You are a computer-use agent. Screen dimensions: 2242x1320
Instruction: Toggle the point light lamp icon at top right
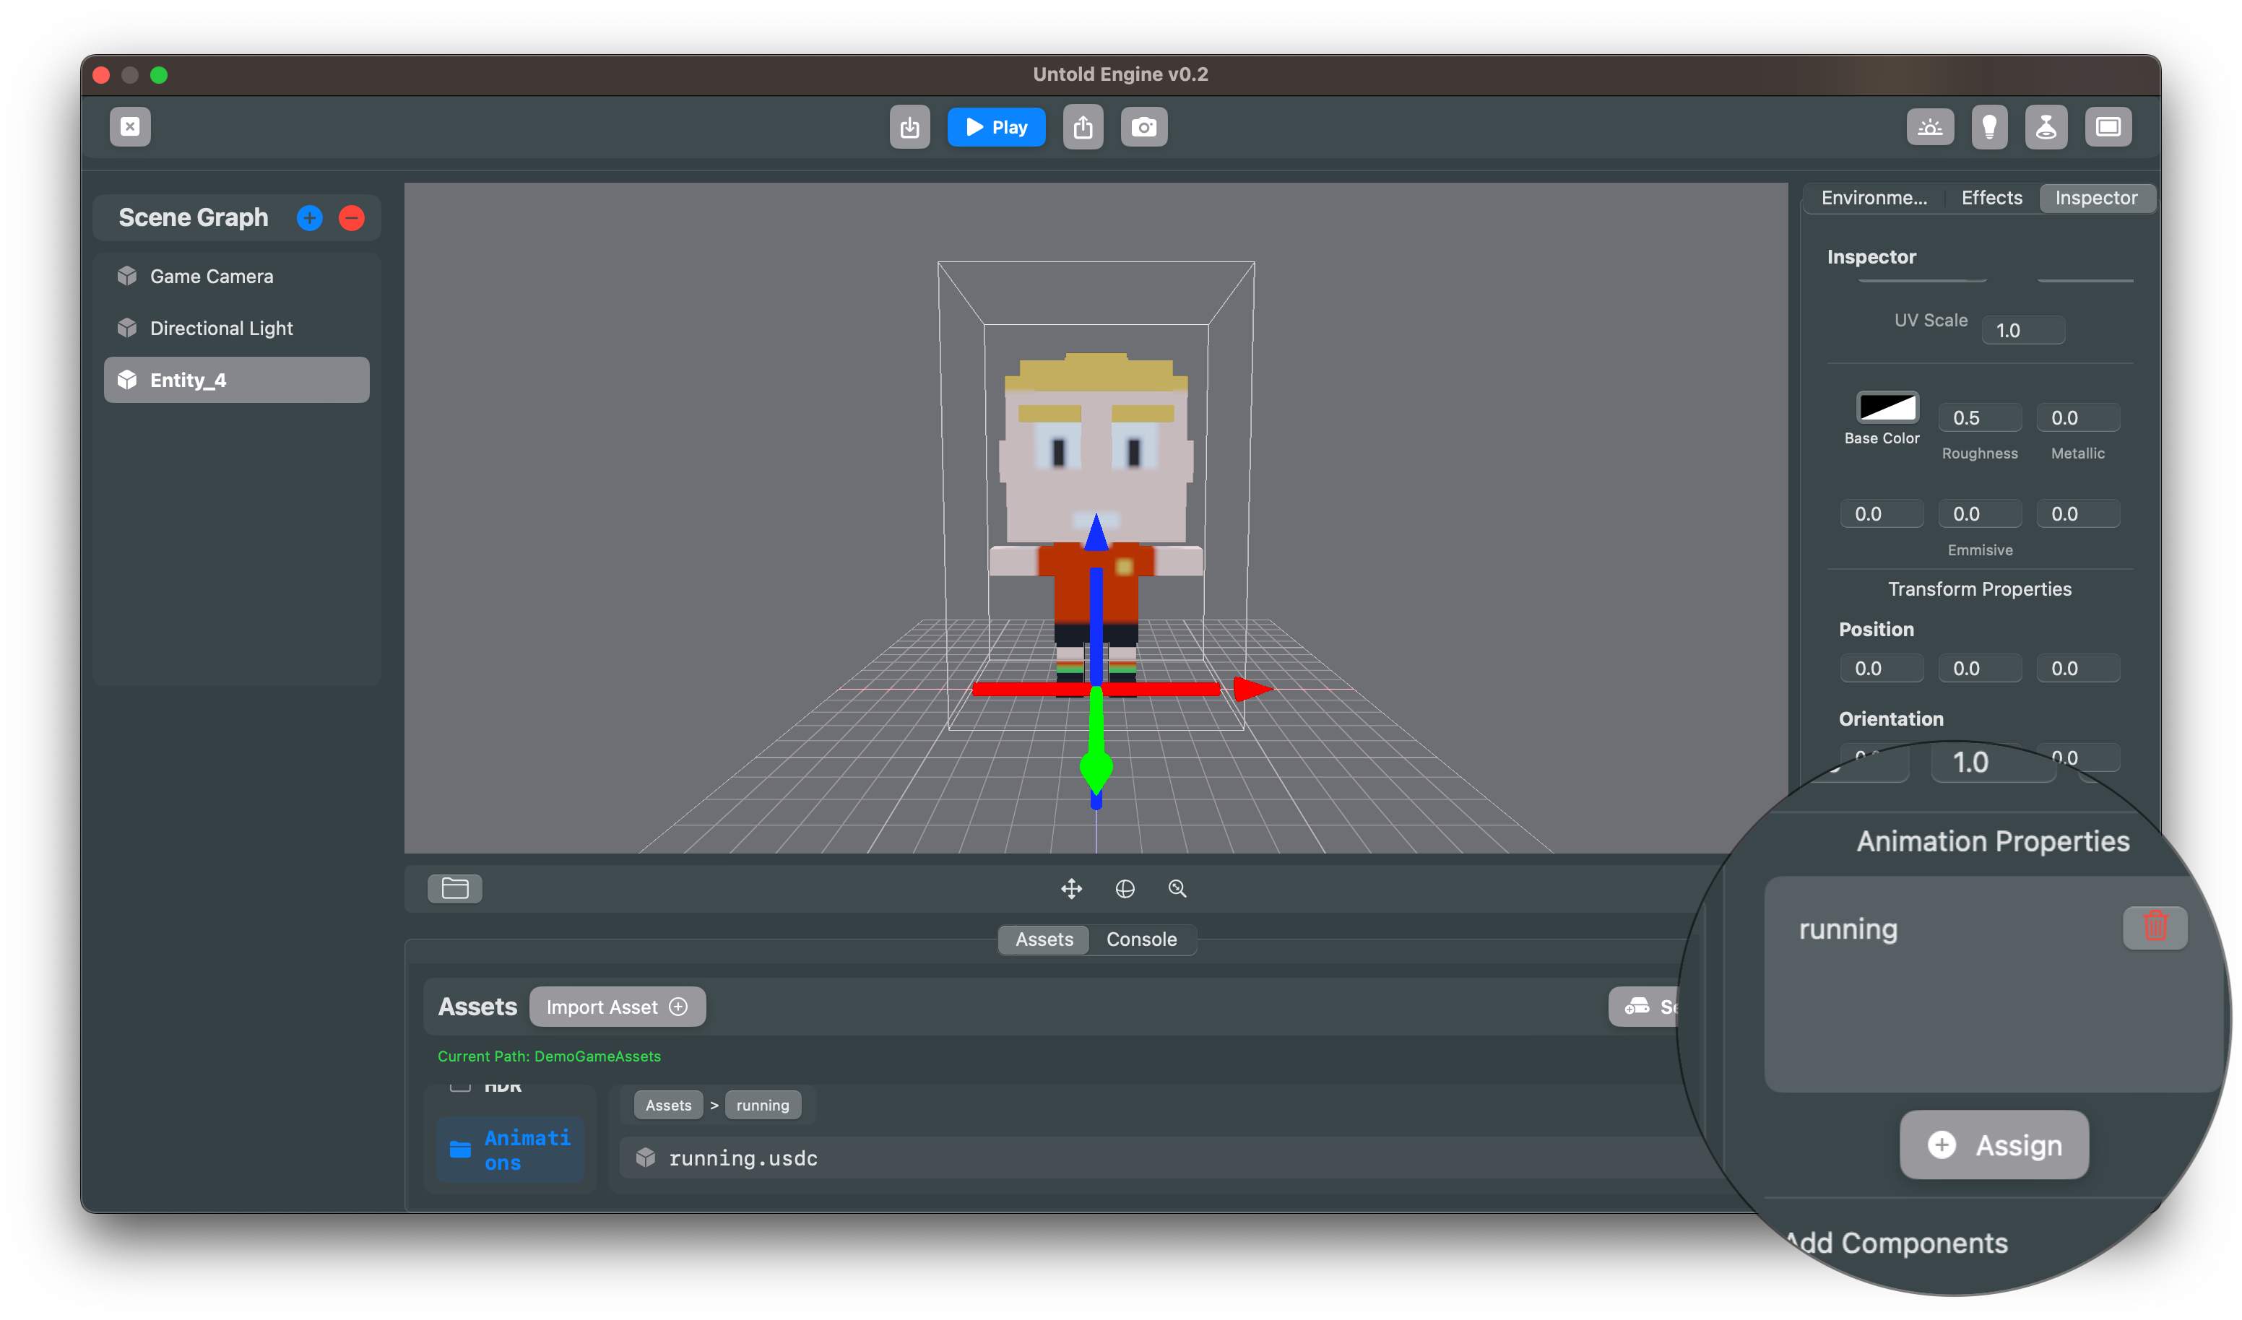coord(2046,126)
